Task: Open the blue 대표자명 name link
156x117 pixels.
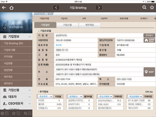Action: [59, 45]
